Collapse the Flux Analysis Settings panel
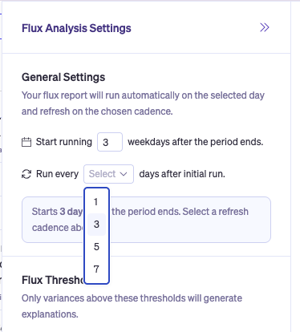This screenshot has width=300, height=332. 265,27
